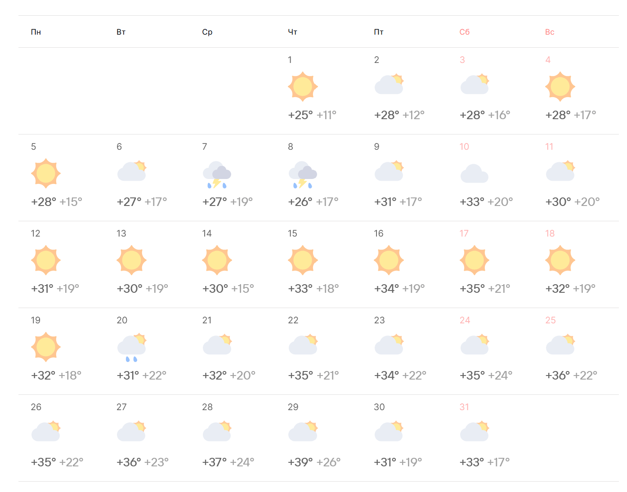Select the thunderstorm icon on day 8
Viewport: 627px width, 492px height.
click(303, 174)
